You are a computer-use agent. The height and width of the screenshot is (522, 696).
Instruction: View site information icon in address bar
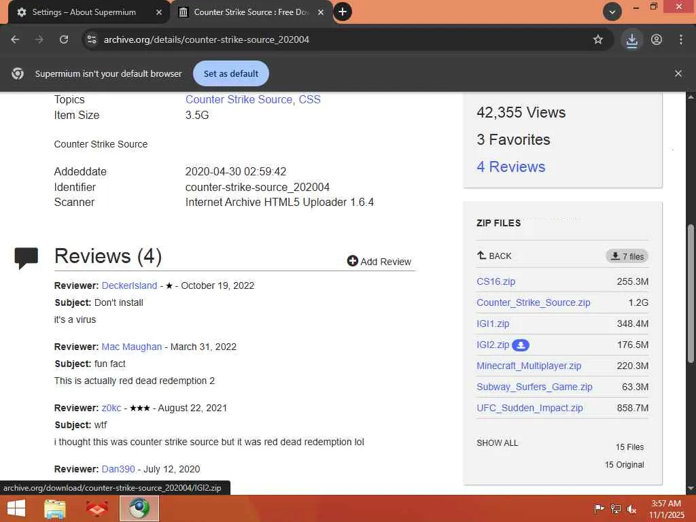pos(92,39)
